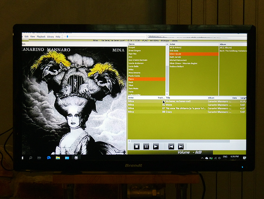
Task: Select Tibet genre
Action: click(x=147, y=85)
